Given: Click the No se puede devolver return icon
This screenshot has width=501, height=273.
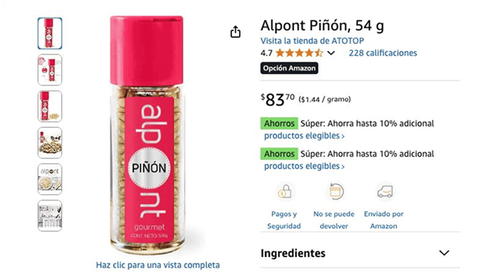Looking at the screenshot, I should pyautogui.click(x=334, y=192).
